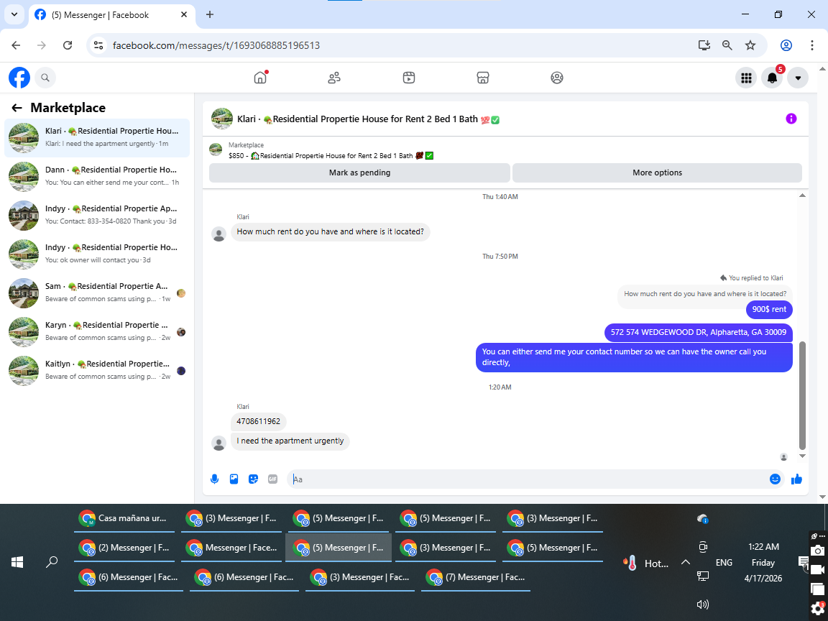The width and height of the screenshot is (828, 621).
Task: Click $850 Marketplace listing link
Action: click(331, 156)
